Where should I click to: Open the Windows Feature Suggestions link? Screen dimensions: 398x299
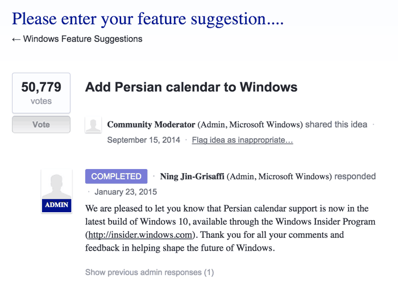[83, 39]
